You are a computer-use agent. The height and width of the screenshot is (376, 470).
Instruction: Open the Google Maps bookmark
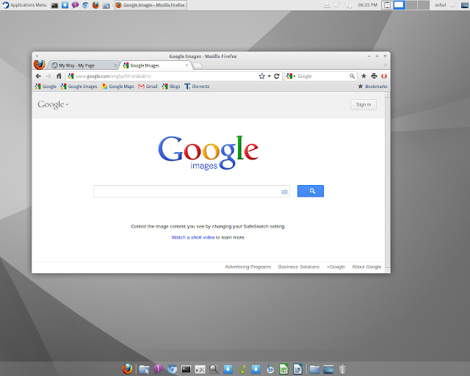[117, 87]
